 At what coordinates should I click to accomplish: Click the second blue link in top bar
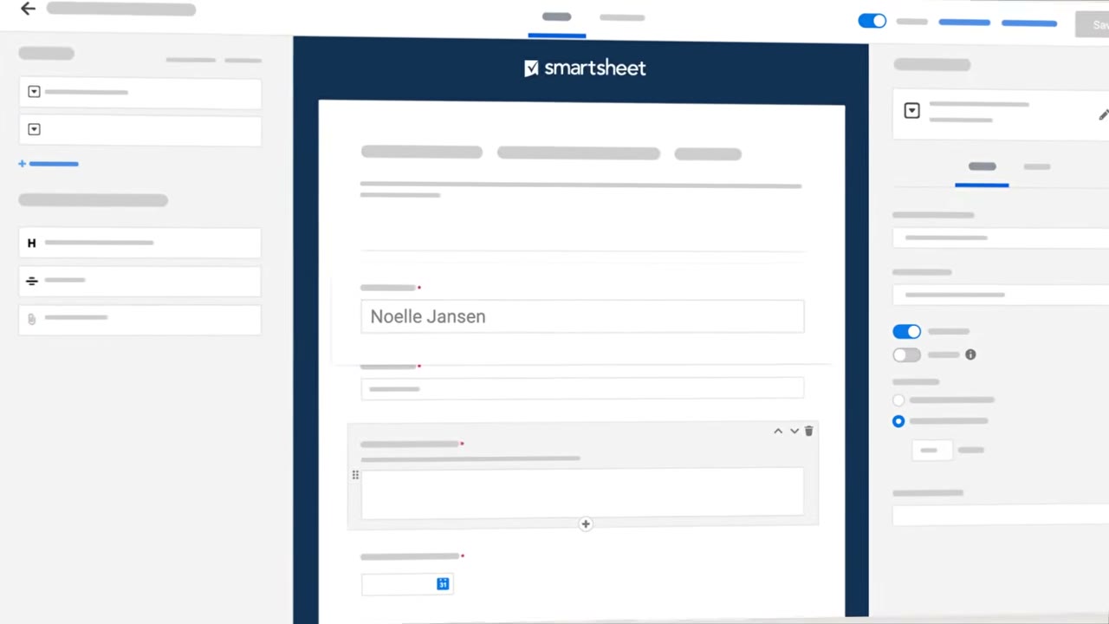[1029, 23]
